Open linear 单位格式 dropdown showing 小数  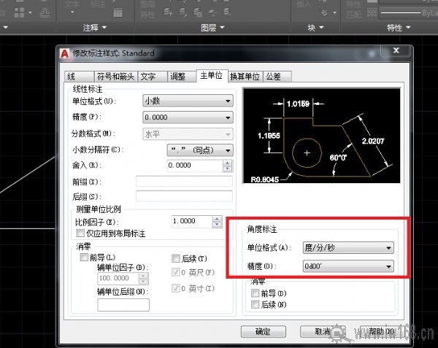pyautogui.click(x=187, y=101)
